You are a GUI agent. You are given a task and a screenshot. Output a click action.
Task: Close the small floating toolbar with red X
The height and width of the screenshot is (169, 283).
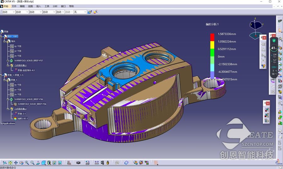click(x=264, y=38)
